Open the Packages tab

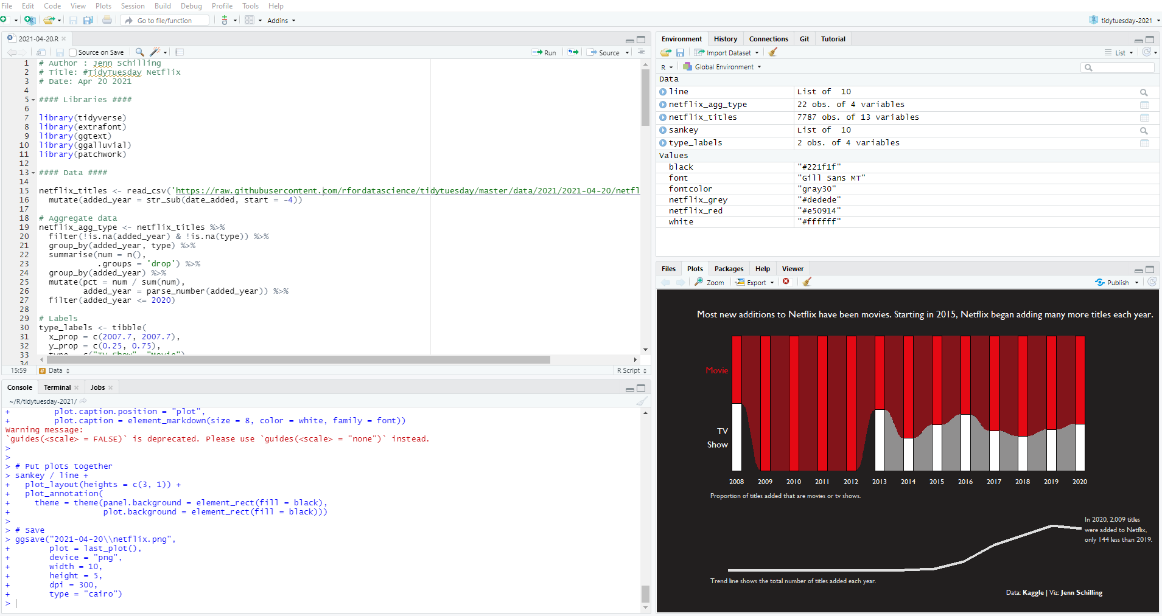point(729,269)
